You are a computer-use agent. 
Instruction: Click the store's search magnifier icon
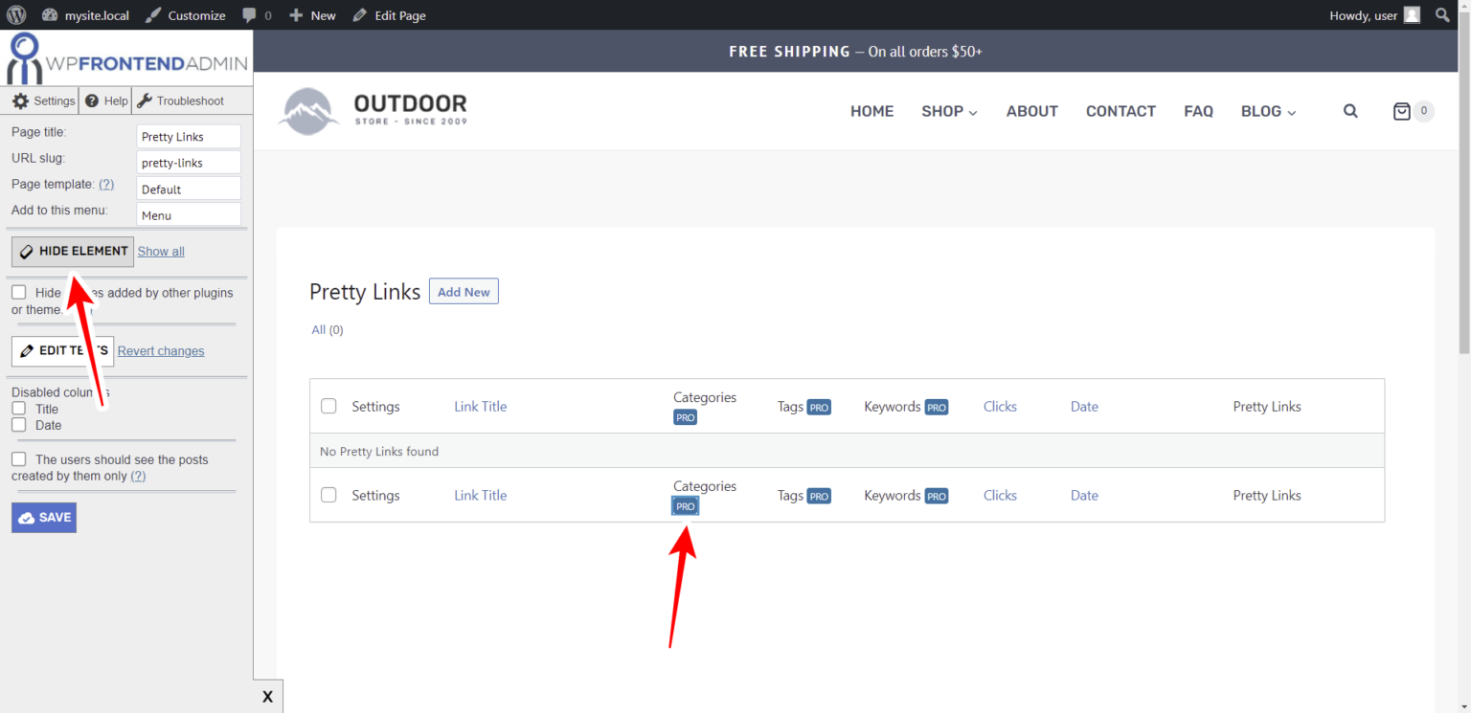coord(1350,110)
